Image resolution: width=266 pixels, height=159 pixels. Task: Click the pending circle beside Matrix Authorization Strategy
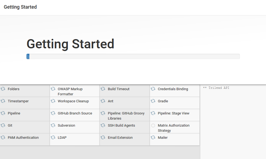[153, 125]
